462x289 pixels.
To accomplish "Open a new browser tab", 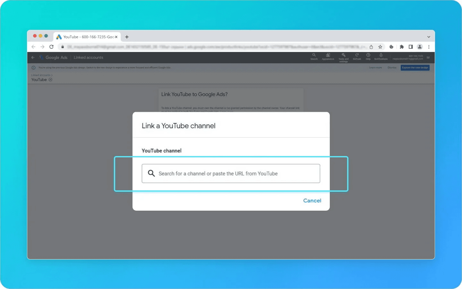I will (127, 37).
